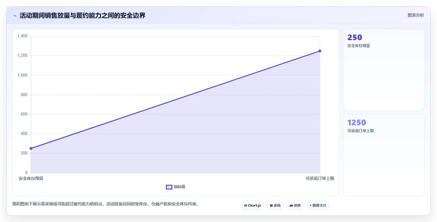Click the value 1250 in the second card
The image size is (437, 222).
357,122
